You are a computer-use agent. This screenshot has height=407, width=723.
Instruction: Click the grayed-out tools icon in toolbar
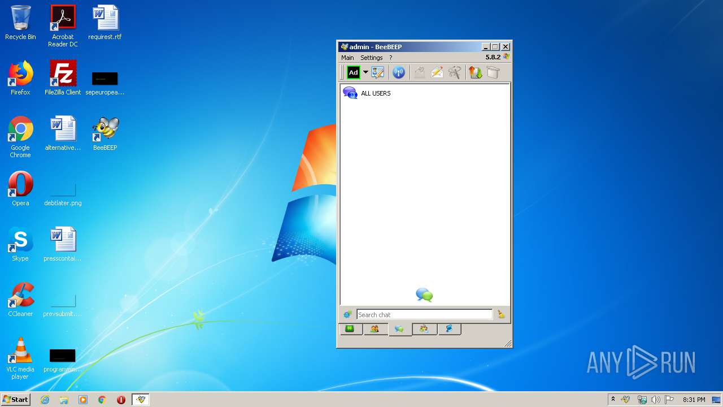pyautogui.click(x=455, y=72)
